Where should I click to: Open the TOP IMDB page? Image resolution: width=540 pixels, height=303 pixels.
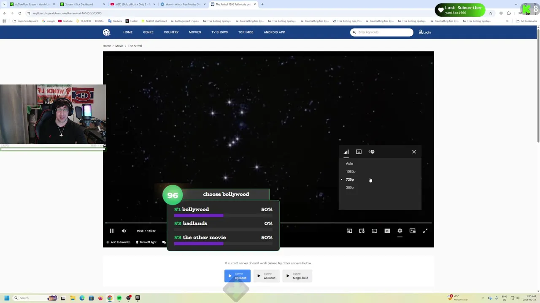pos(246,32)
